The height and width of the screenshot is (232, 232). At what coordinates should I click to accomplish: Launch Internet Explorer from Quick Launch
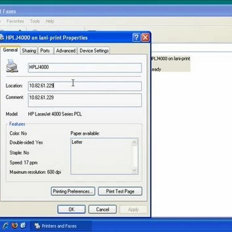point(6,226)
